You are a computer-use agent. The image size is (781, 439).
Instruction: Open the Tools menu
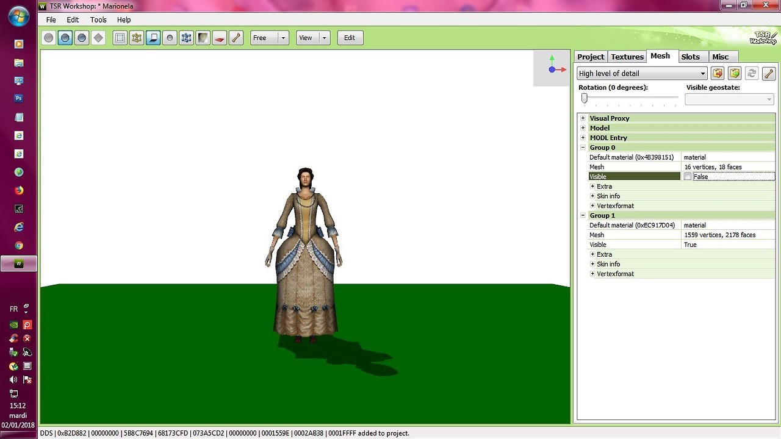tap(98, 20)
